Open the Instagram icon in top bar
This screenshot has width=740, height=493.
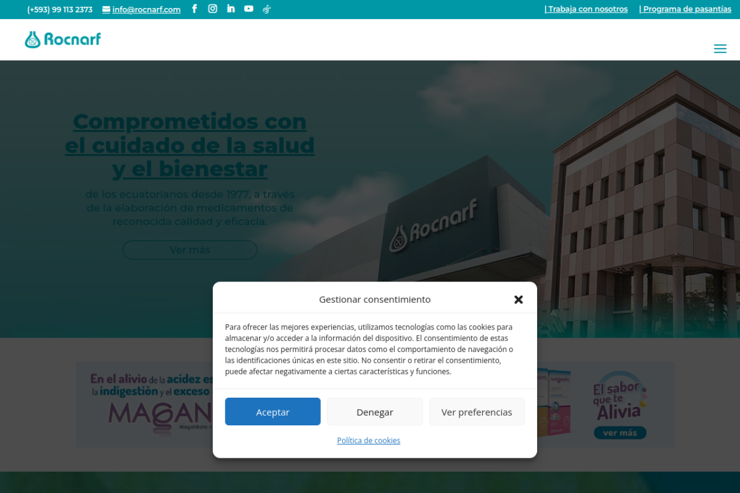(x=213, y=9)
